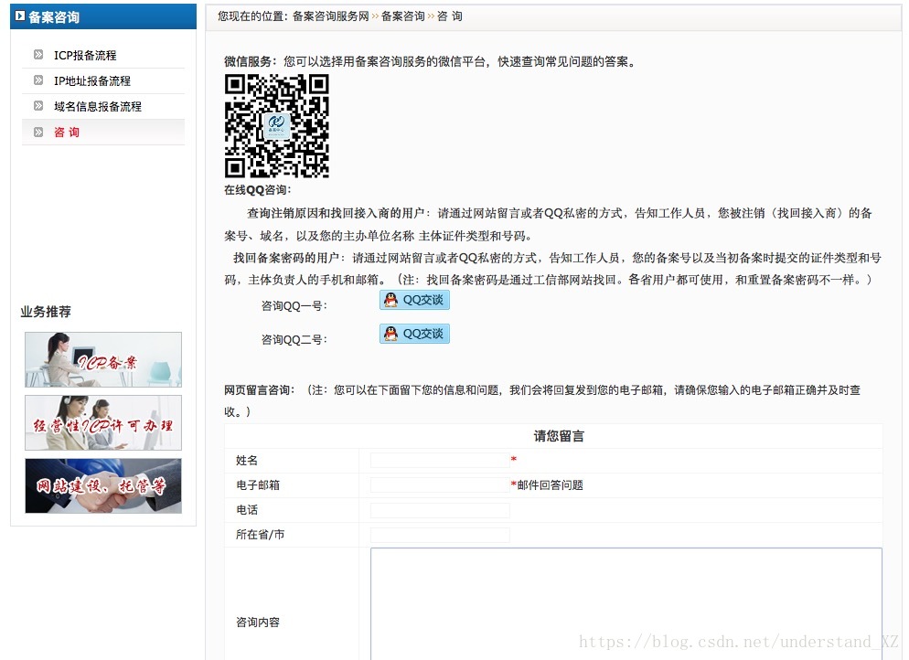
Task: Click the arrow icon beside 域名信息报备流程
Action: point(38,105)
